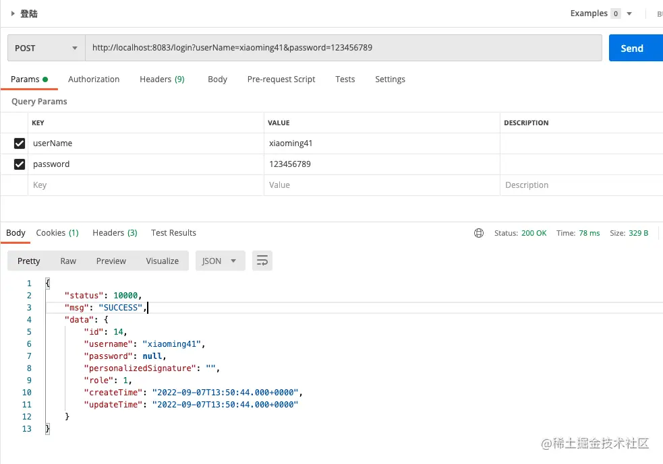The image size is (663, 464).
Task: Select the Preview view button
Action: coord(111,261)
